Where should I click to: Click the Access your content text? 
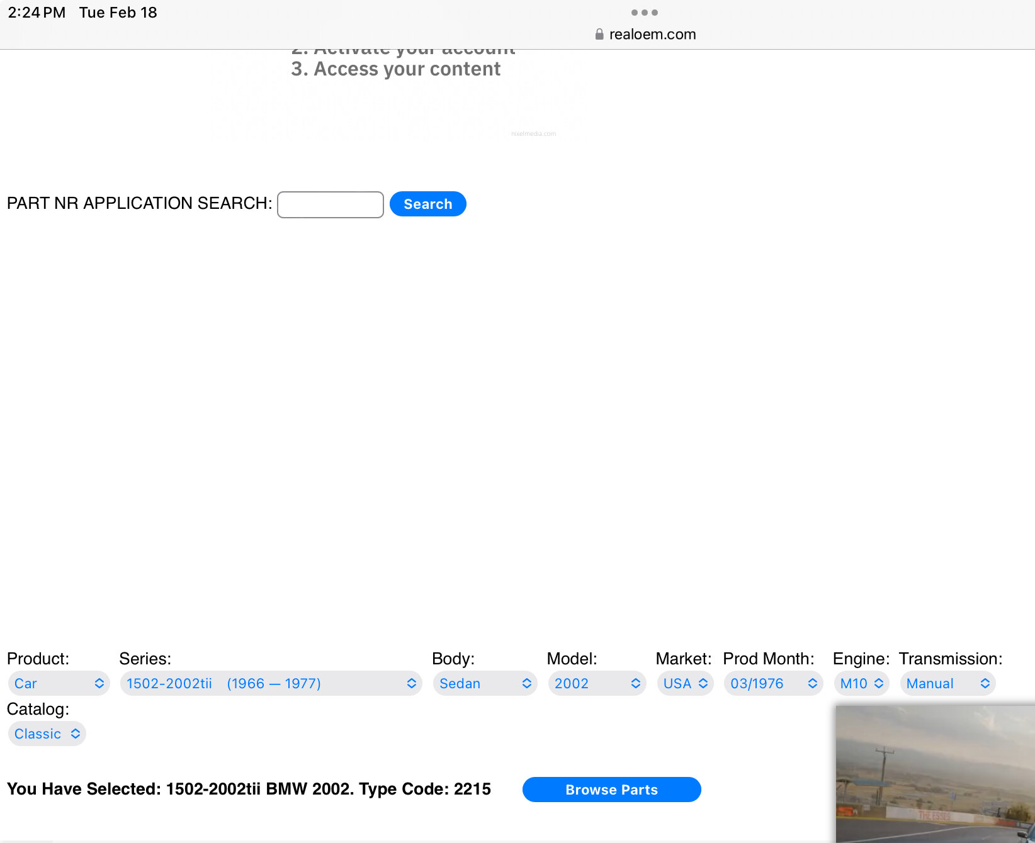click(396, 69)
